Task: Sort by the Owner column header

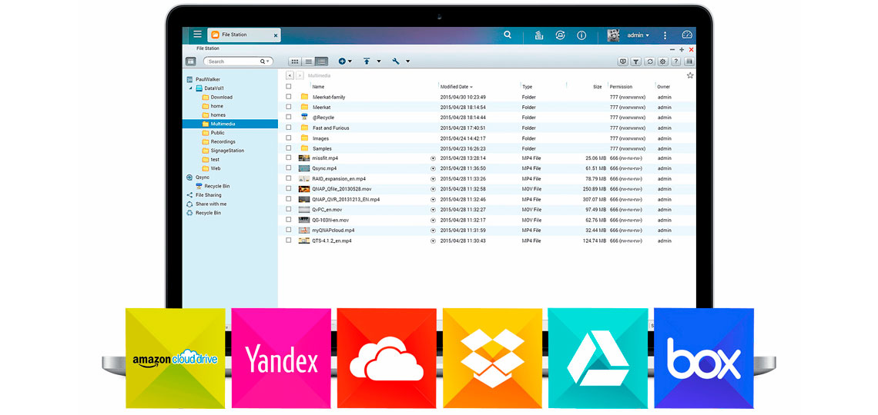Action: pos(664,87)
